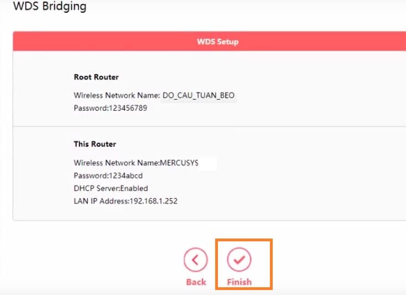The height and width of the screenshot is (295, 406).
Task: Select the WDS Bridging page heading
Action: [x=49, y=7]
